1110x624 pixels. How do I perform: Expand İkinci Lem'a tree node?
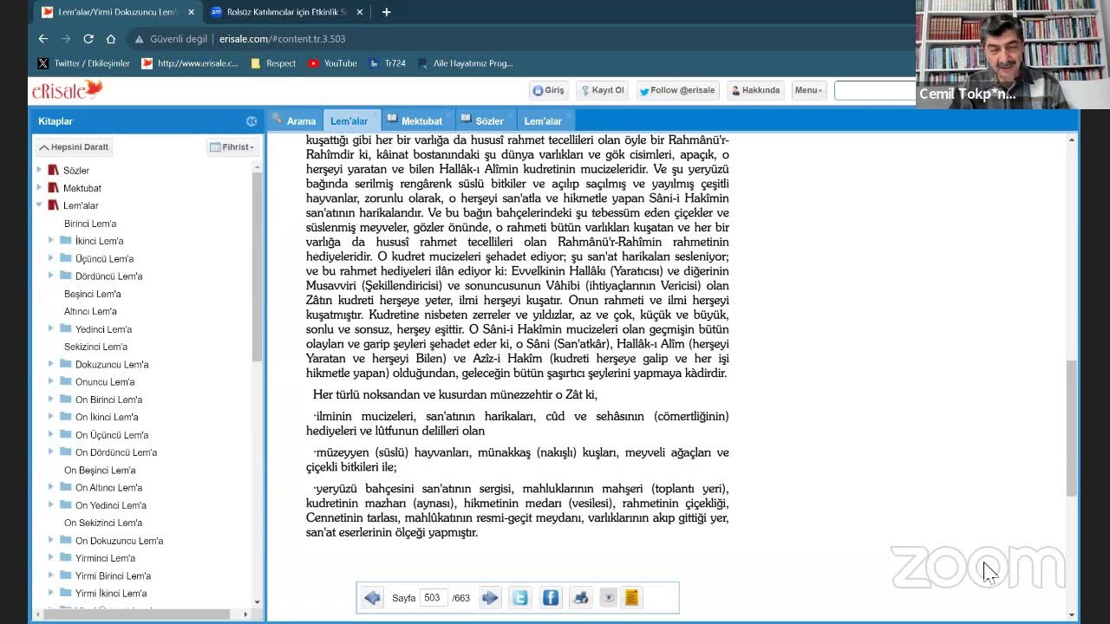(51, 240)
